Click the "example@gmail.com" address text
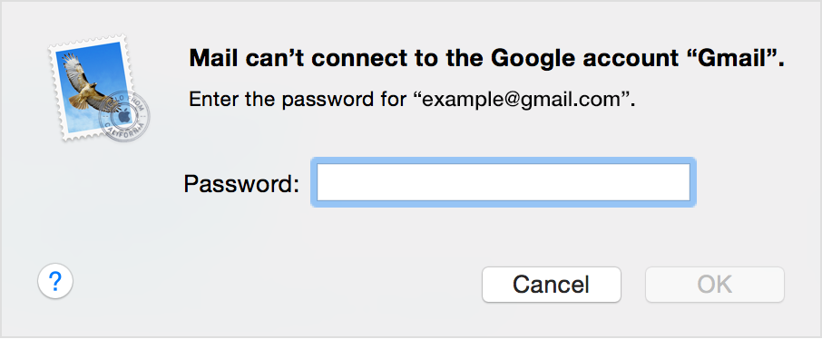This screenshot has height=339, width=822. [520, 99]
